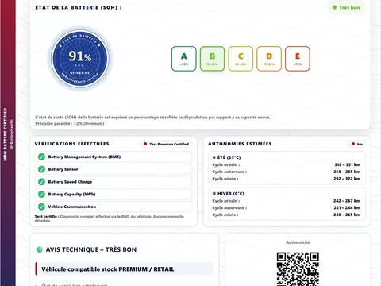Click the winter highway range '221 – 244 km'

(347, 207)
